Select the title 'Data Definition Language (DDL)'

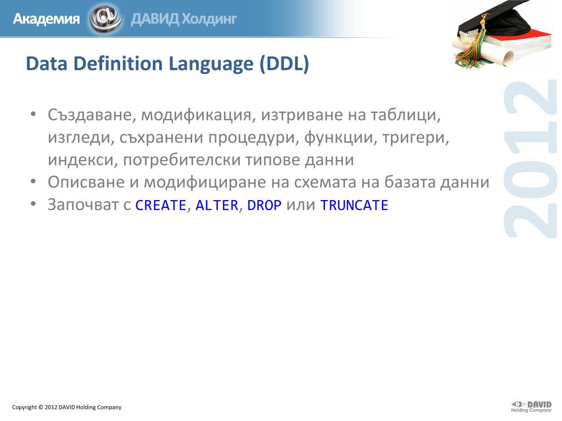167,64
